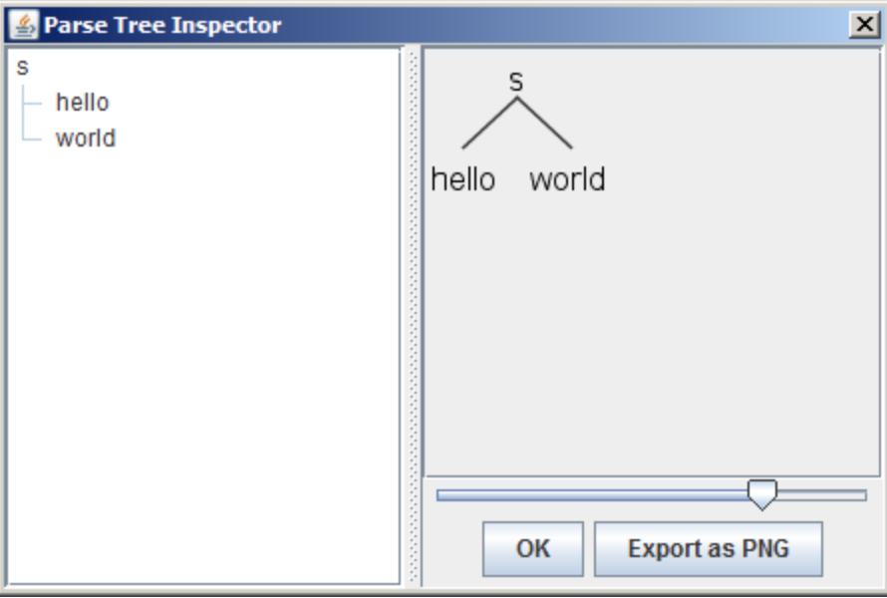Click the zoom slider thumb handle
Image resolution: width=887 pixels, height=598 pixels.
pos(762,495)
